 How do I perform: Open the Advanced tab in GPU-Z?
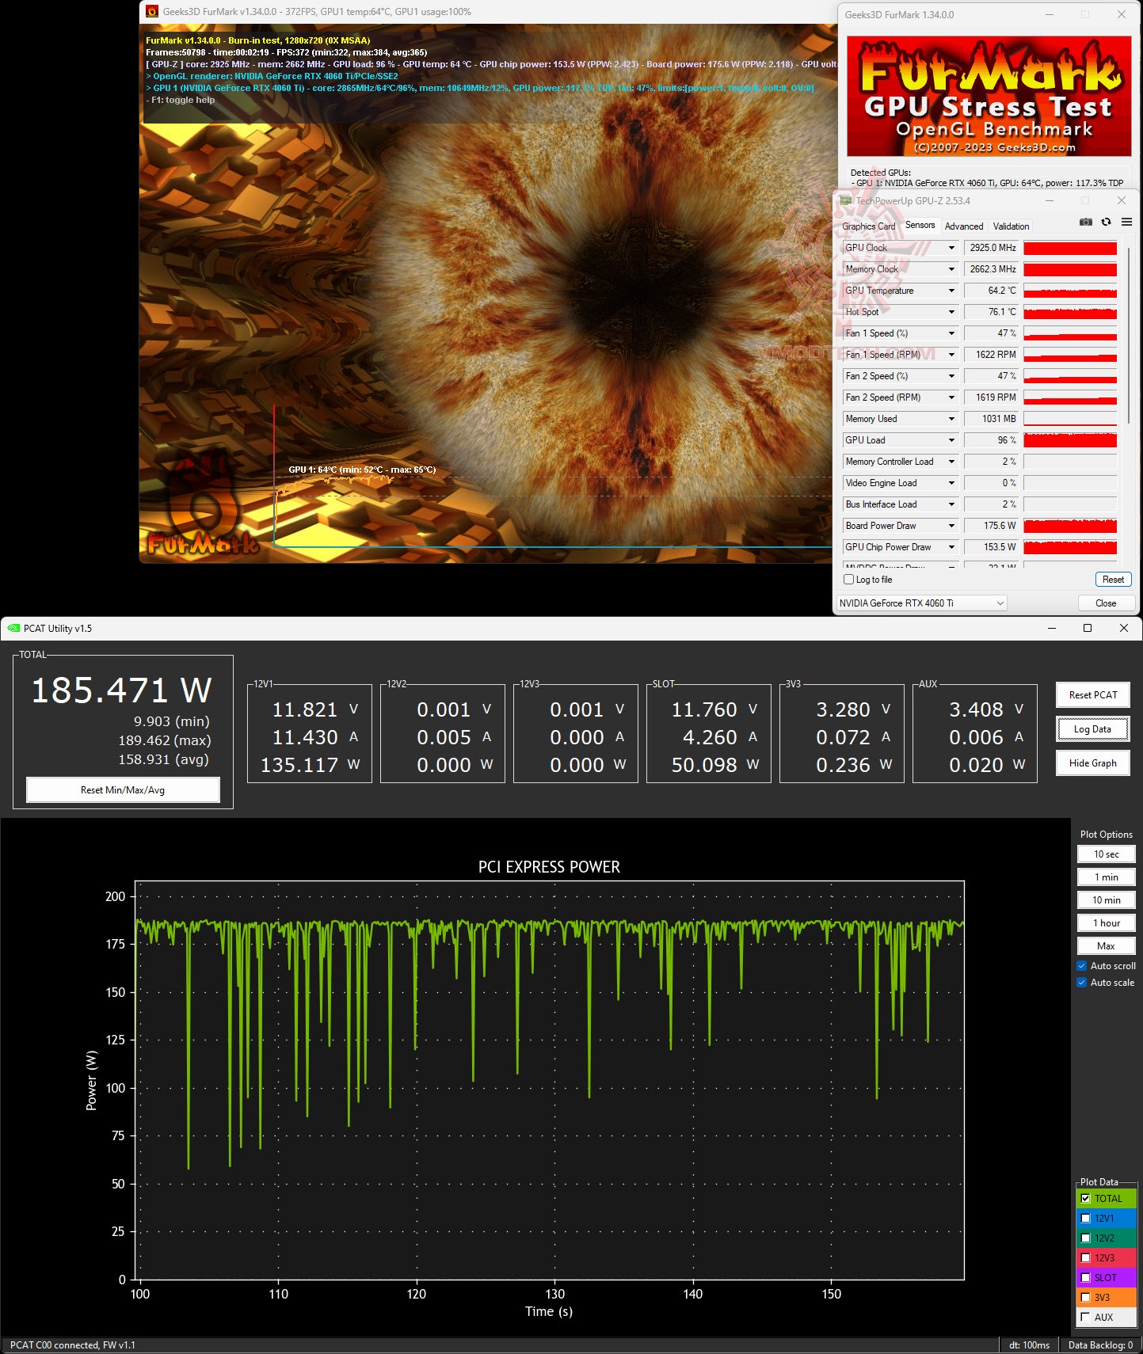[x=964, y=226]
